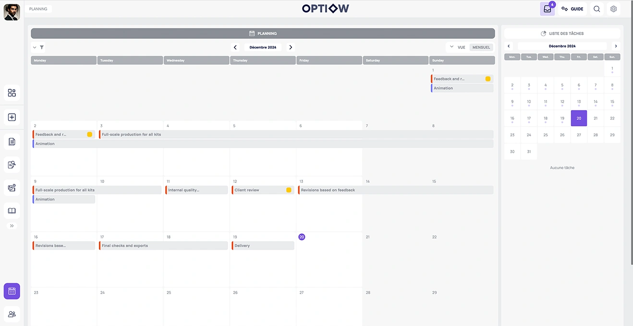Click the filter funnel icon

tap(42, 48)
